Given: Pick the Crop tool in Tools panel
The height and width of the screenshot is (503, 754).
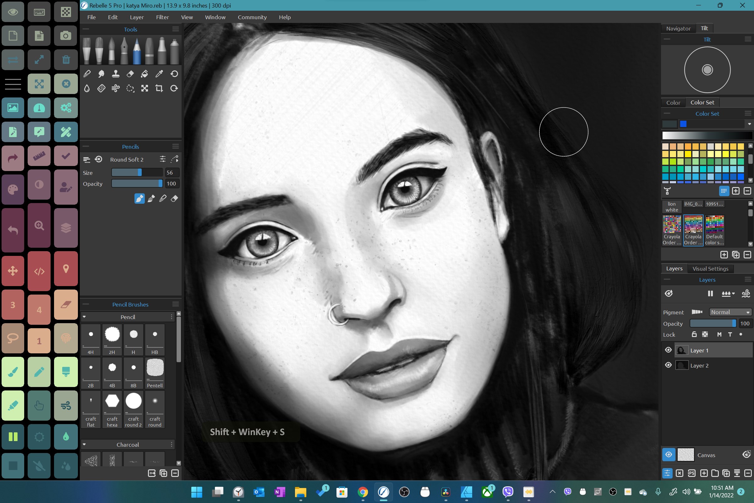Looking at the screenshot, I should pyautogui.click(x=159, y=88).
